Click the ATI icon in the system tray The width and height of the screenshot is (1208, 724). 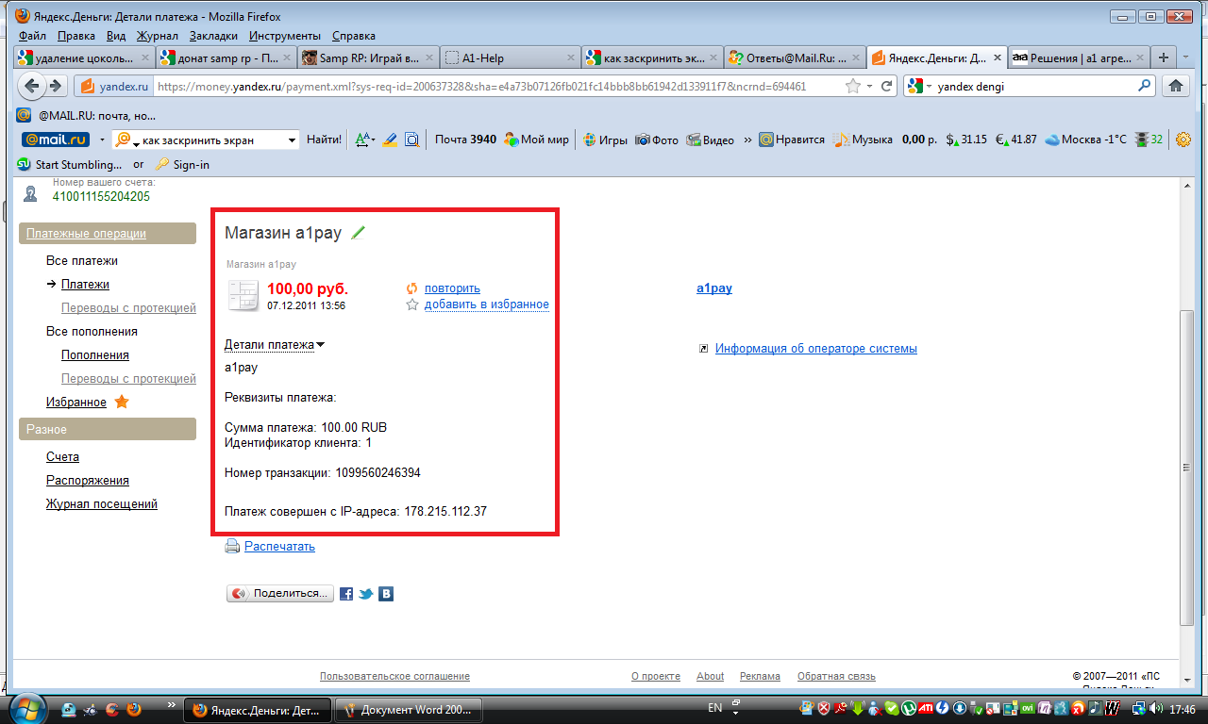point(926,708)
